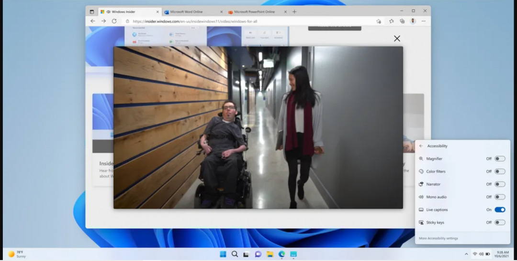Disable the Live captions toggle
Image resolution: width=517 pixels, height=261 pixels.
(x=499, y=209)
